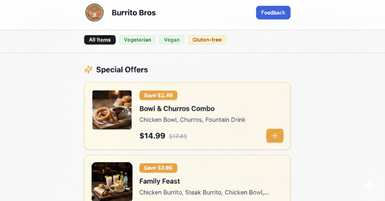Enable the Vegan filter
This screenshot has width=385, height=201.
171,40
